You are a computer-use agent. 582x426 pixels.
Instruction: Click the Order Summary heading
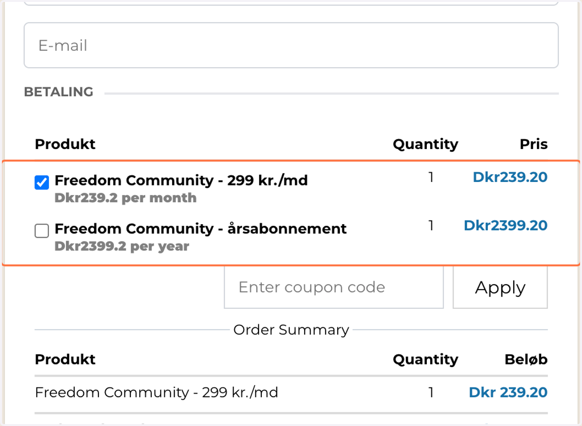tap(291, 330)
